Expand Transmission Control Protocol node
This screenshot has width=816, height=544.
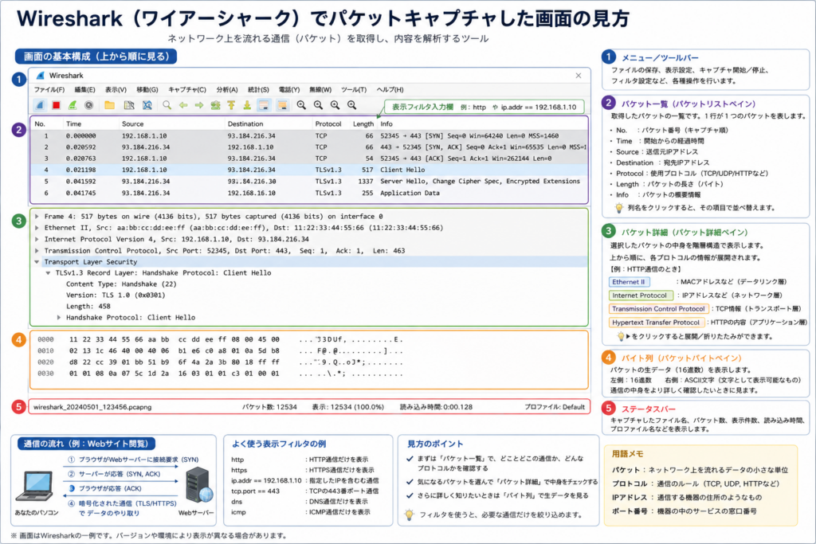pyautogui.click(x=37, y=251)
